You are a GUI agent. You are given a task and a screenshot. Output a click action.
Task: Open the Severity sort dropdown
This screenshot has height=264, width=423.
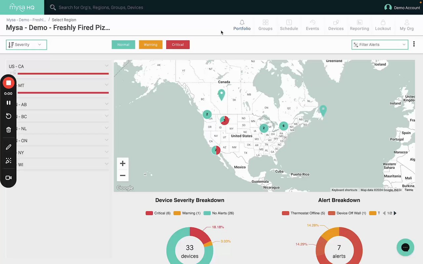(x=26, y=45)
